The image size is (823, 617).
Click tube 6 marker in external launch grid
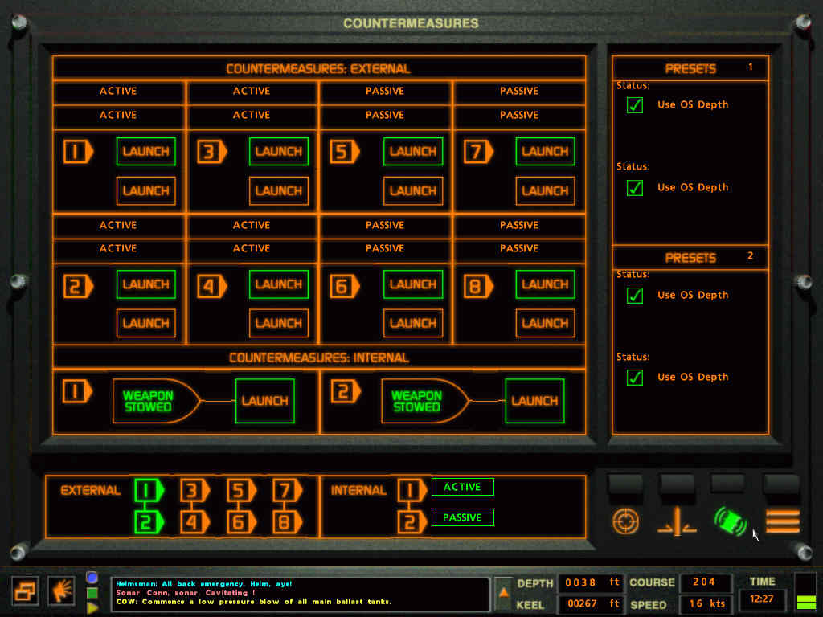click(x=345, y=287)
